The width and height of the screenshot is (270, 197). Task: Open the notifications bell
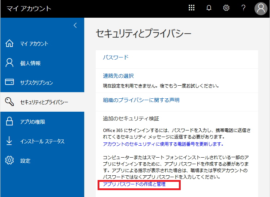(x=209, y=8)
